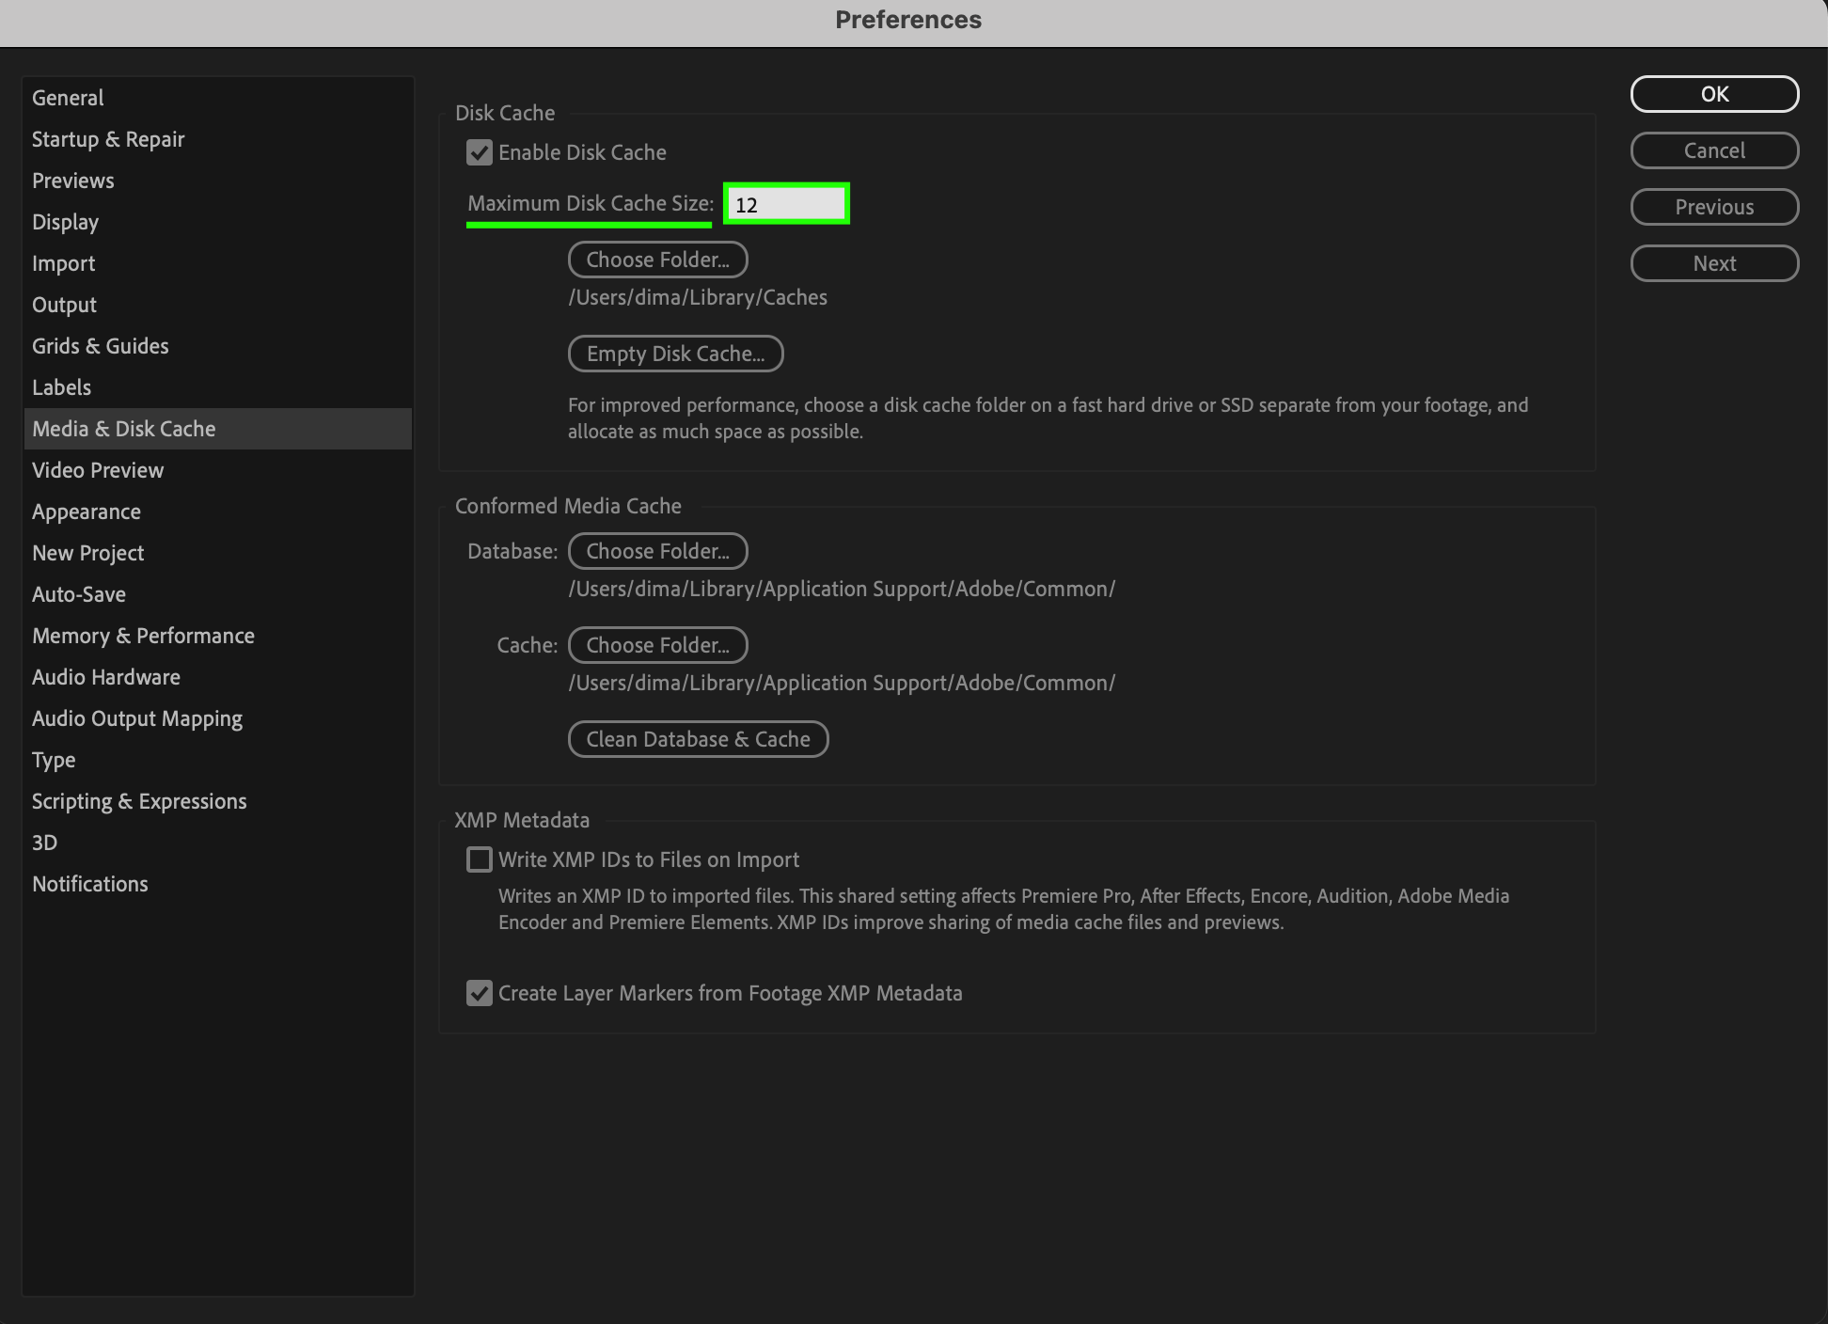This screenshot has height=1324, width=1828.
Task: Select the Notifications category
Action: pos(90,884)
